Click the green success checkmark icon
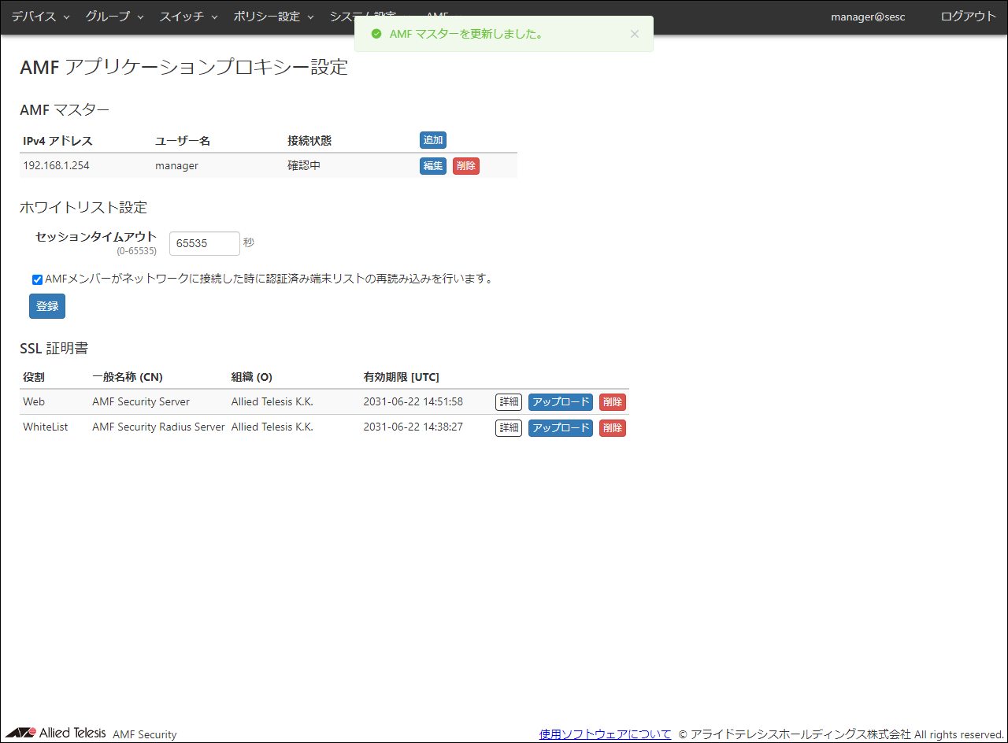The image size is (1008, 743). tap(376, 34)
